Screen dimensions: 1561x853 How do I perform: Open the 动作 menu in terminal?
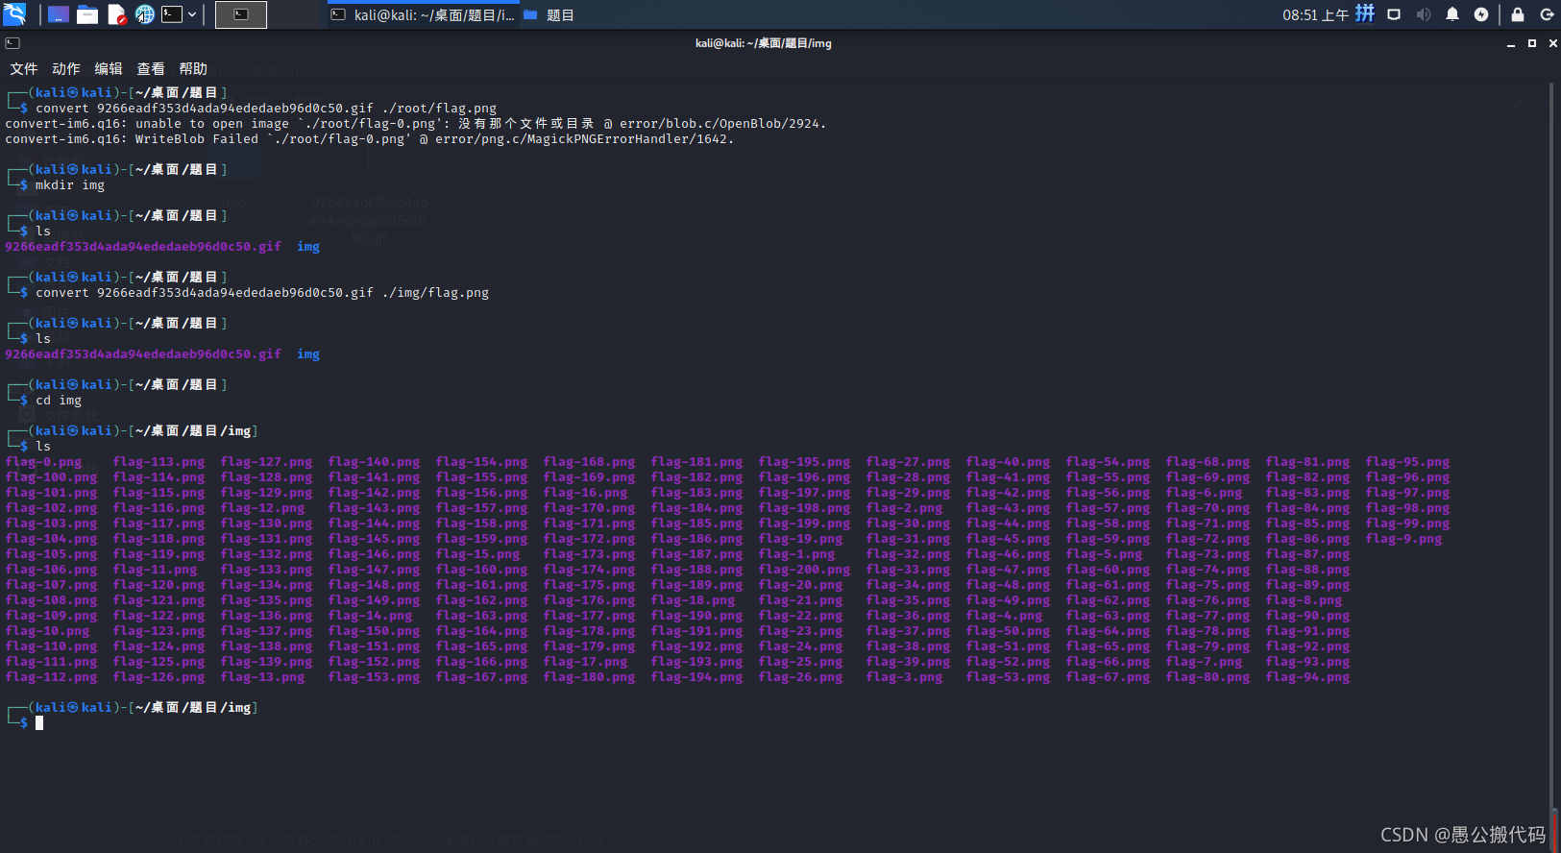coord(66,69)
